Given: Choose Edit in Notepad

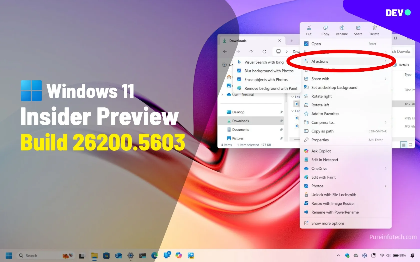Looking at the screenshot, I should tap(345, 160).
